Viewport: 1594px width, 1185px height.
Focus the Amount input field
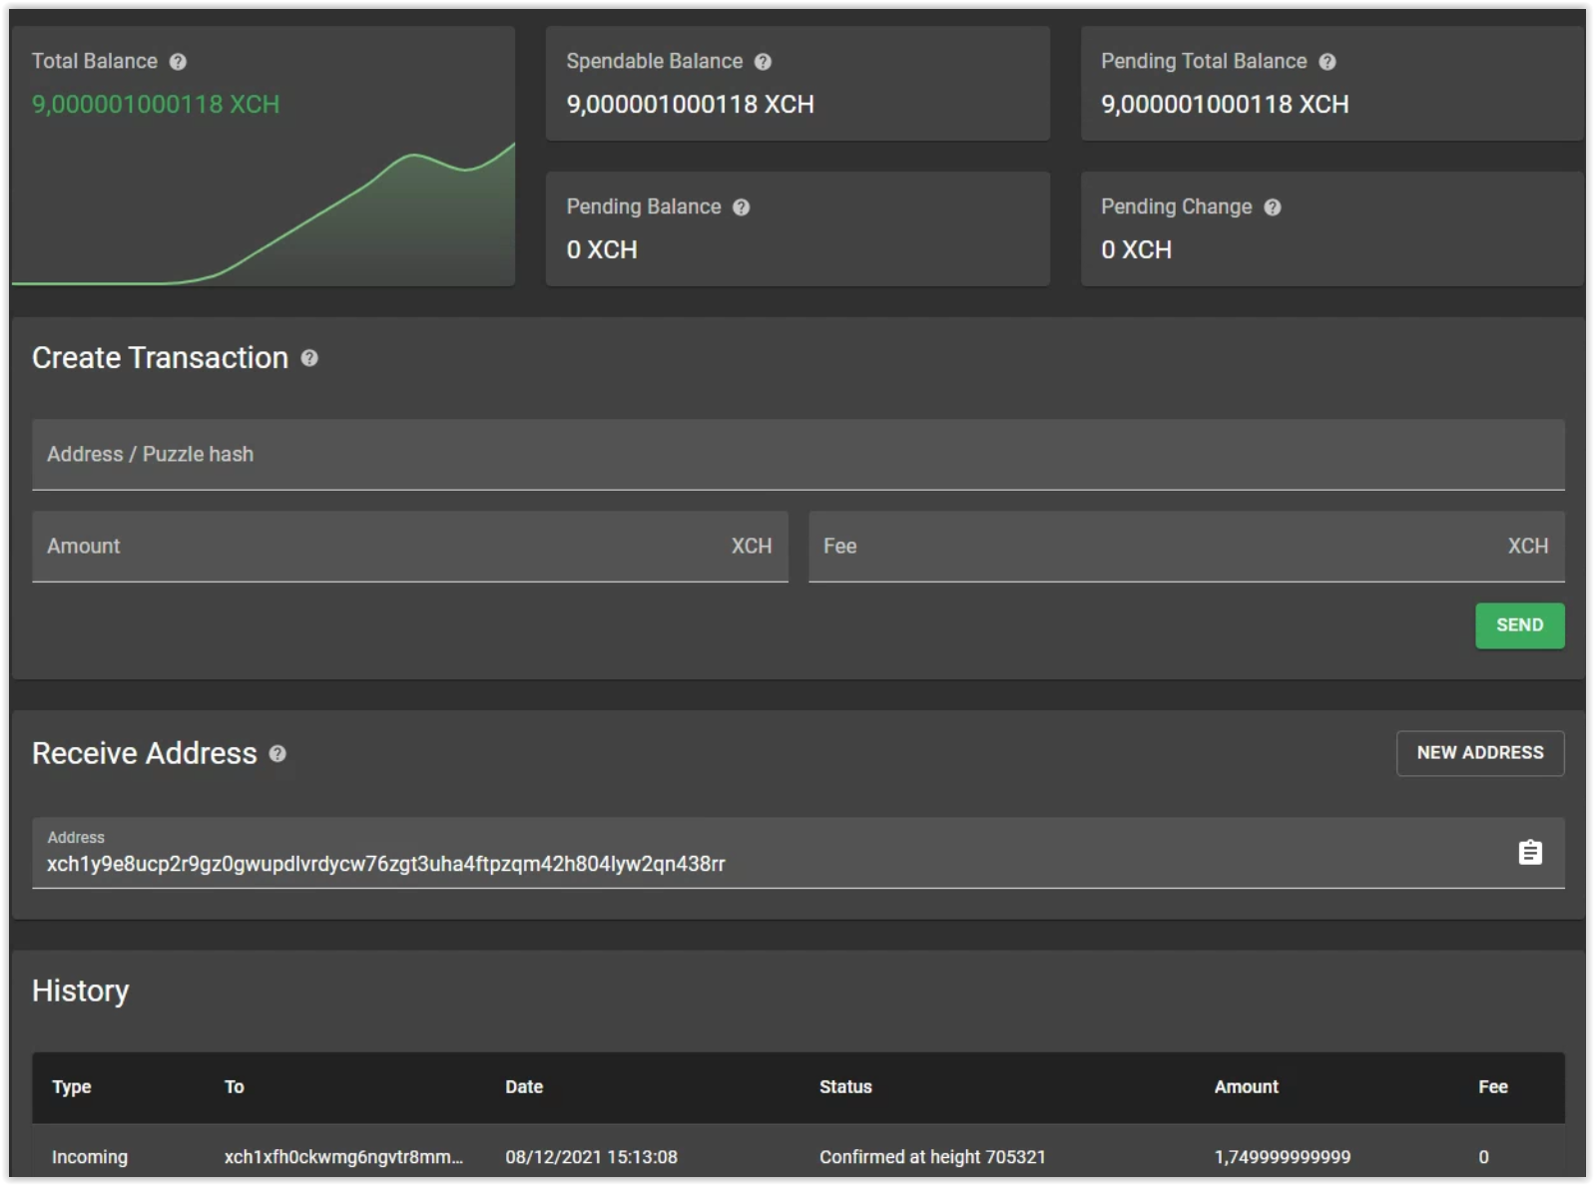(409, 547)
